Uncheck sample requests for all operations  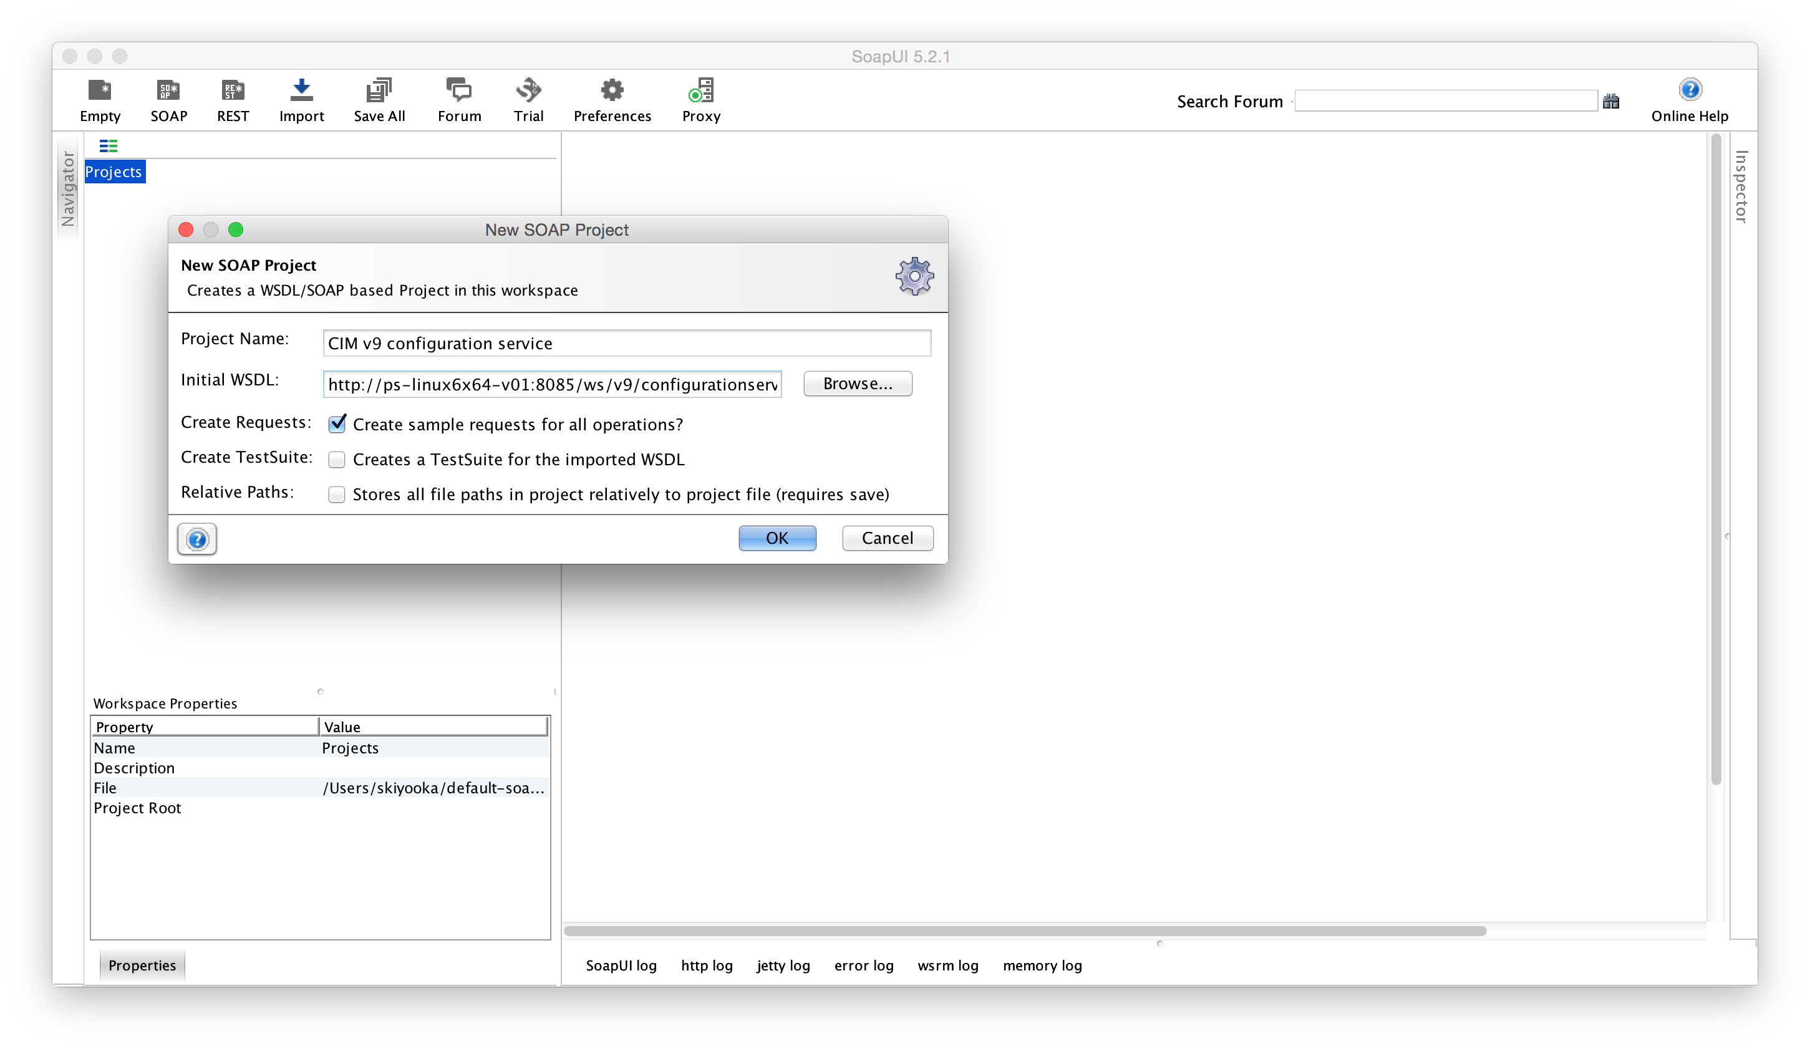coord(337,423)
